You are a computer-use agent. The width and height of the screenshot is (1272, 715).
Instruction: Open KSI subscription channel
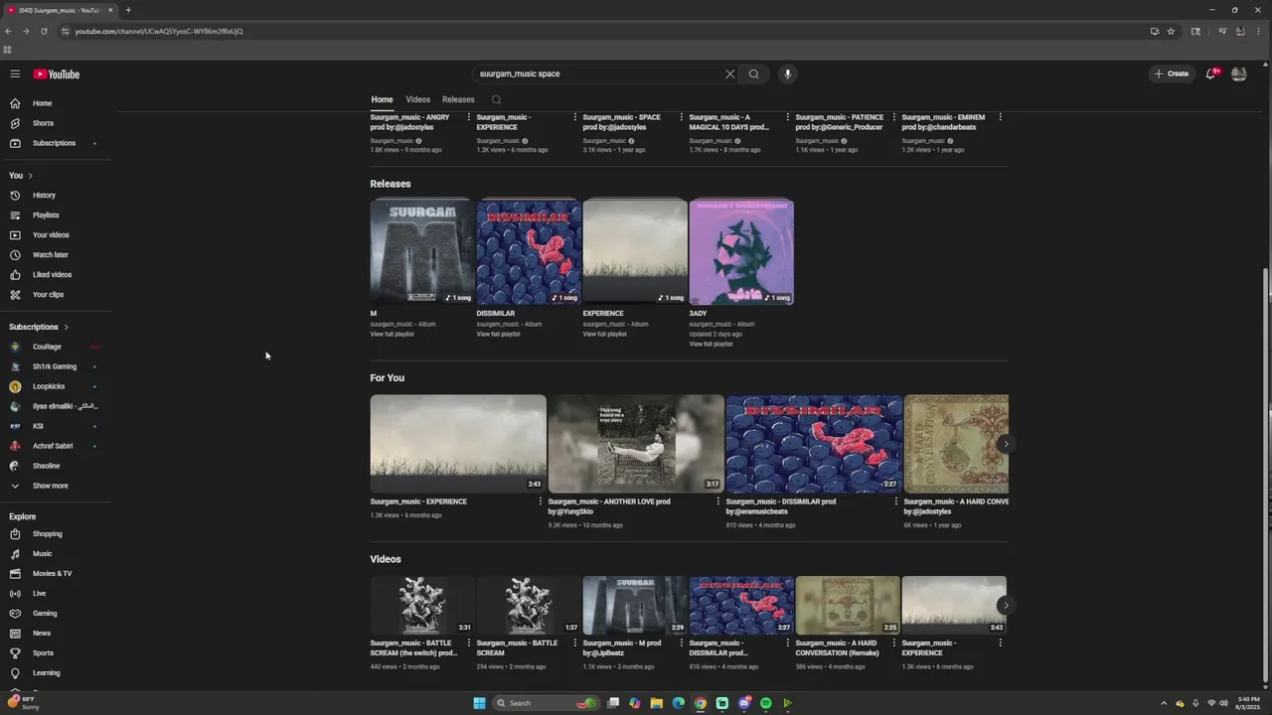(x=54, y=426)
